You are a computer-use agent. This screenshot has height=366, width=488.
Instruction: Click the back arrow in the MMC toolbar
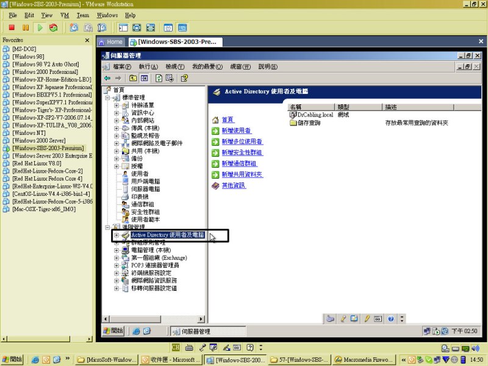107,78
